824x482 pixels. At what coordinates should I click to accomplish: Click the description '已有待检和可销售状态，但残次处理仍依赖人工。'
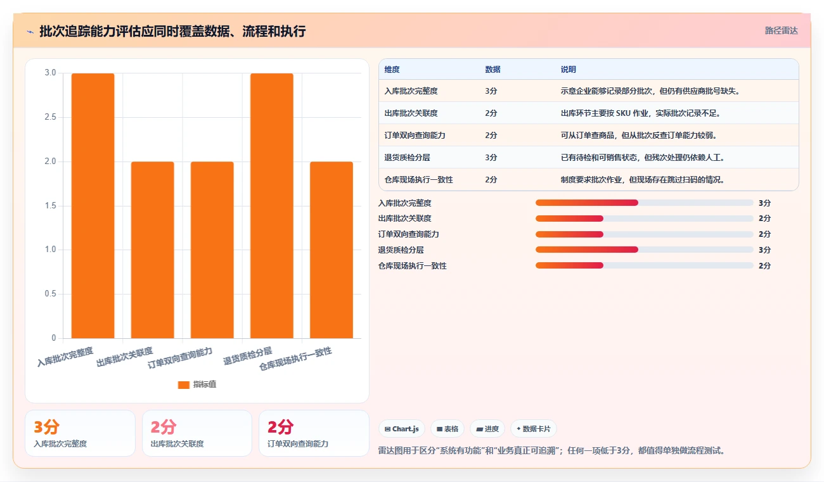coord(643,157)
